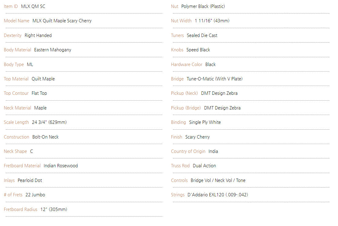
Task: Click the Fretboard Radius label
Action: click(20, 209)
